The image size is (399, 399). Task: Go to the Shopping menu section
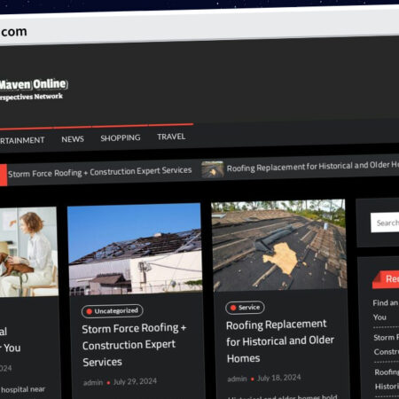tap(121, 137)
